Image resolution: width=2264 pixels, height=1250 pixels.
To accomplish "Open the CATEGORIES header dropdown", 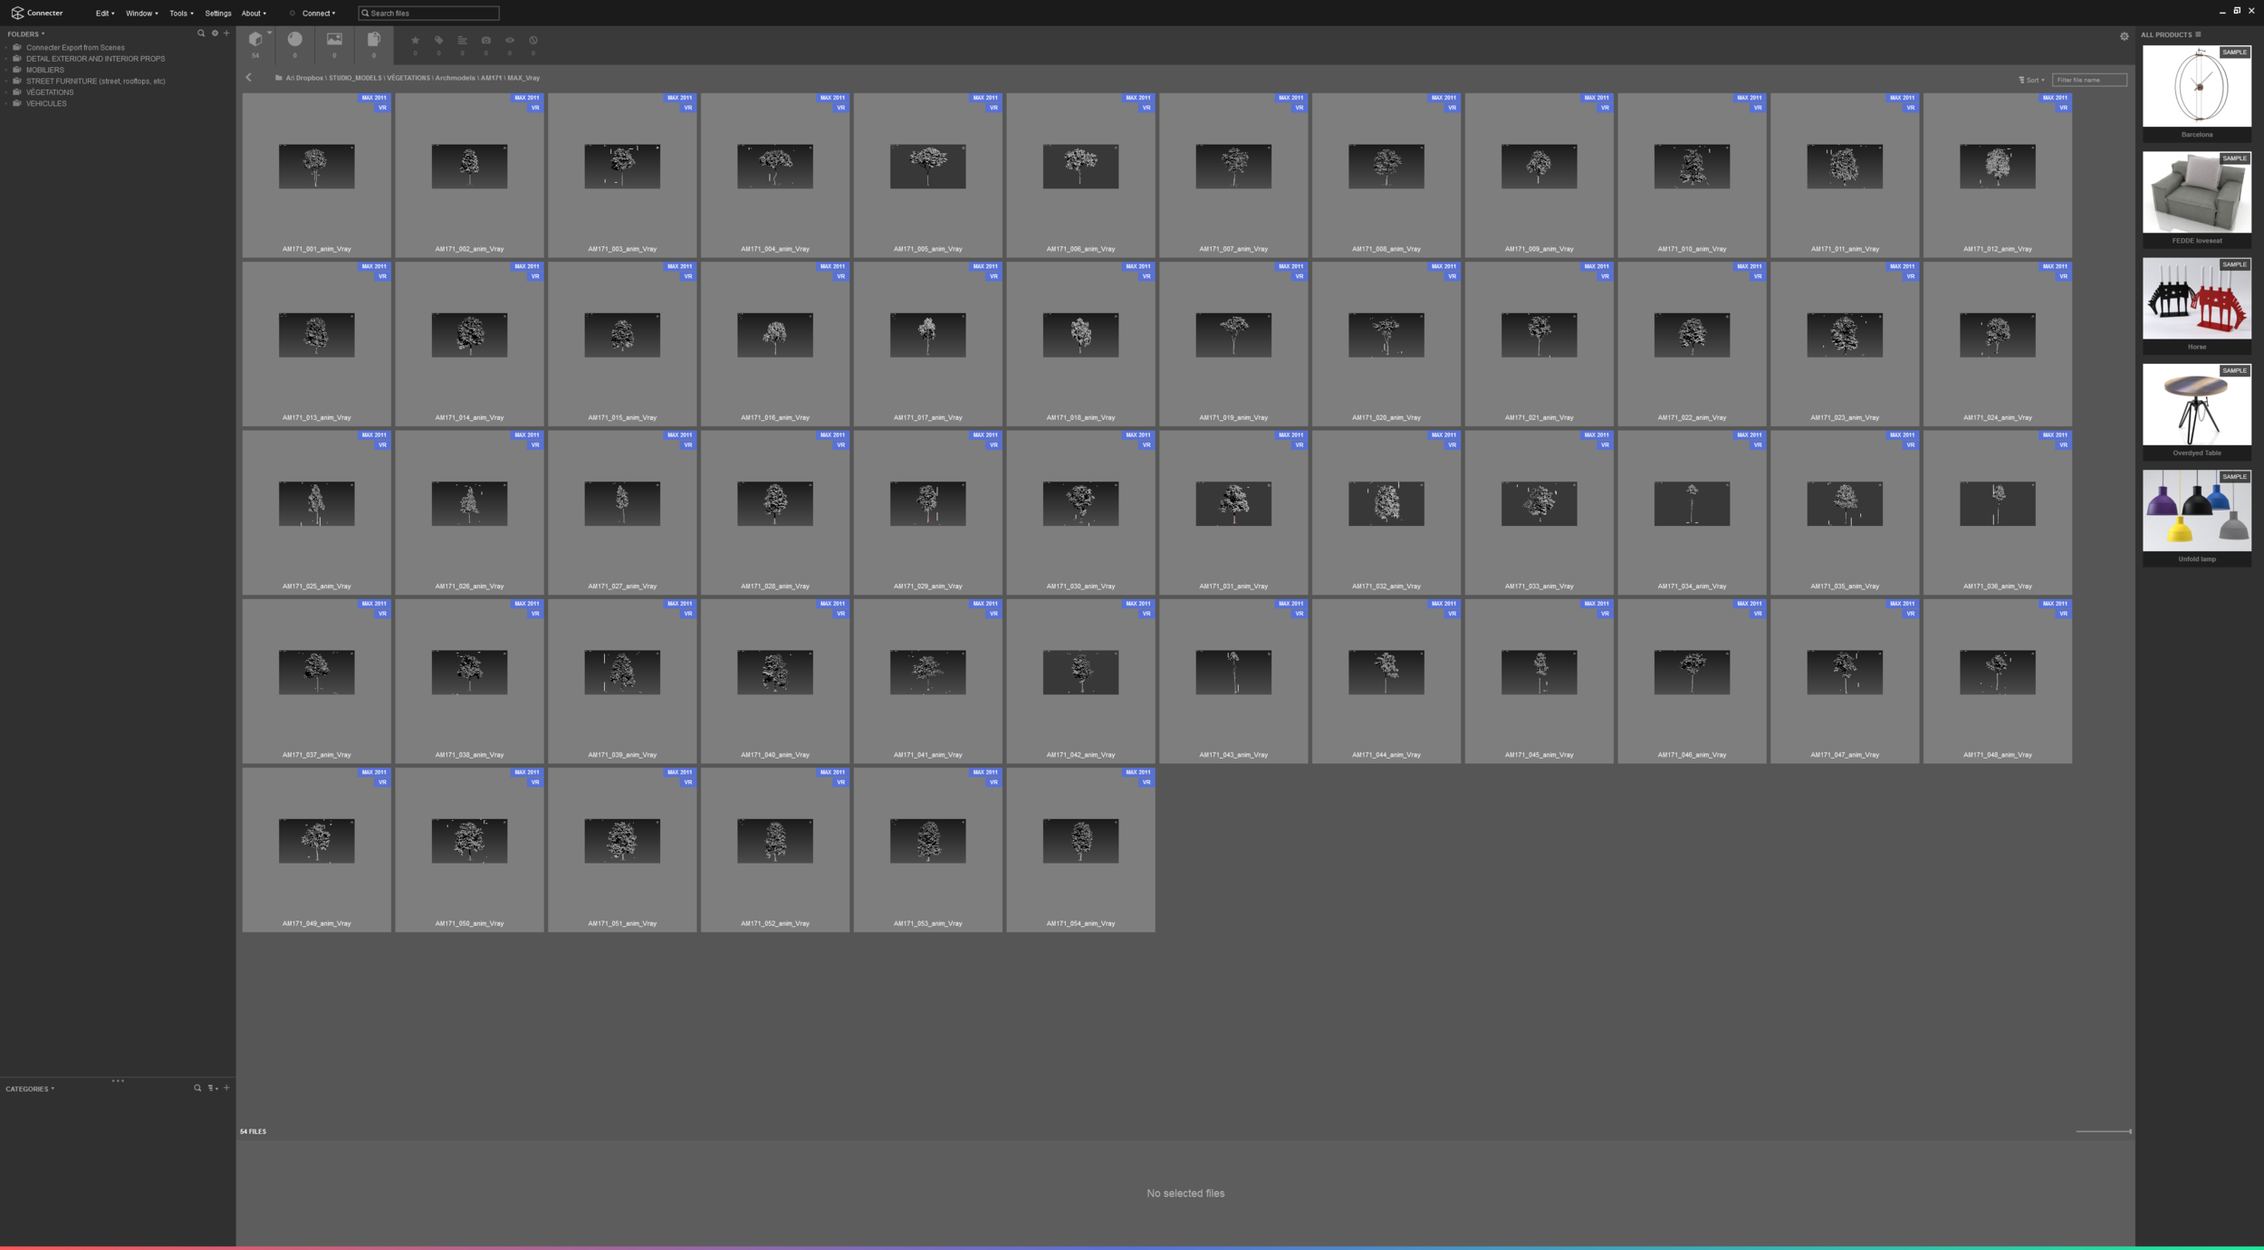I will [x=30, y=1089].
